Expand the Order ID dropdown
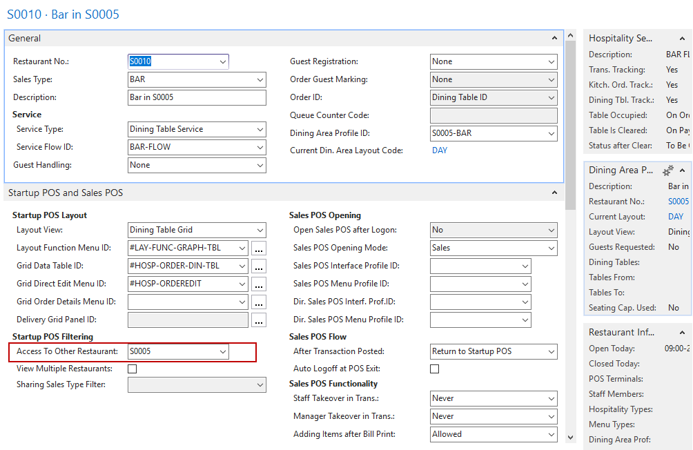 [x=551, y=97]
